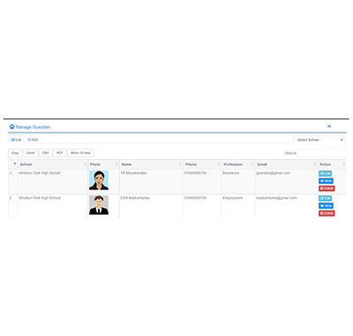Sort table by Email column
Viewport: 353px width, 336px height.
pyautogui.click(x=286, y=164)
